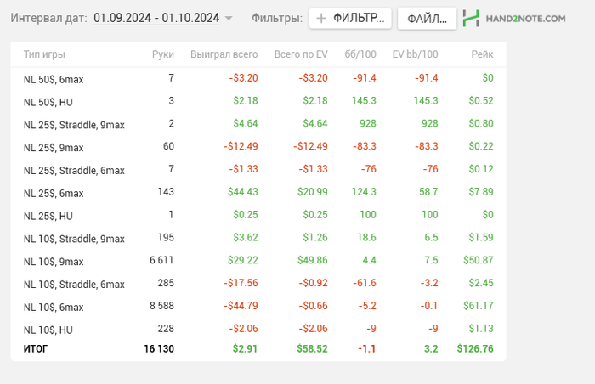Click the total EV bb/100 value 3.2
Image resolution: width=595 pixels, height=384 pixels.
click(x=431, y=348)
